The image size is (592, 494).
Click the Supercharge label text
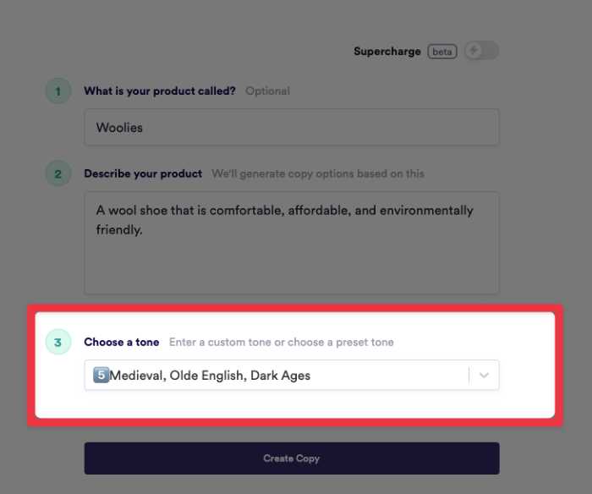(x=387, y=52)
